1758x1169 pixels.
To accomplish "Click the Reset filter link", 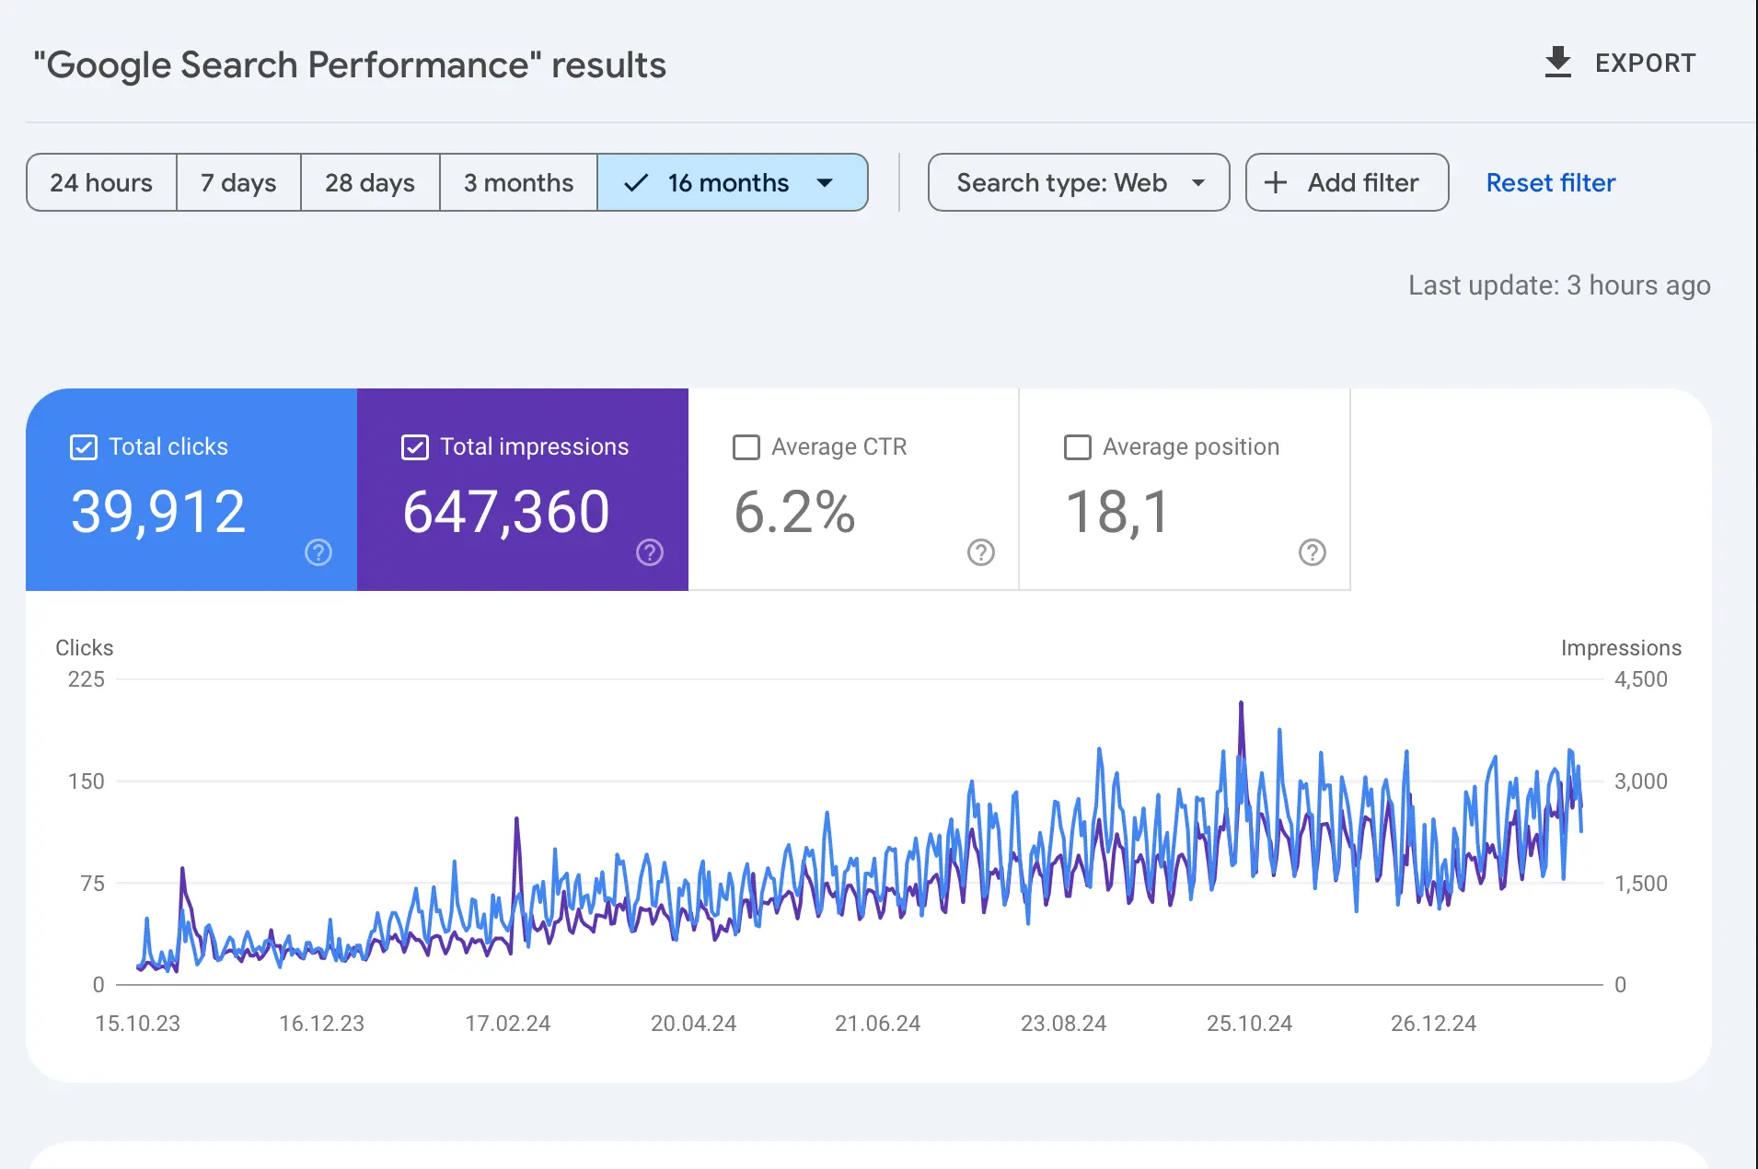I will [1551, 182].
